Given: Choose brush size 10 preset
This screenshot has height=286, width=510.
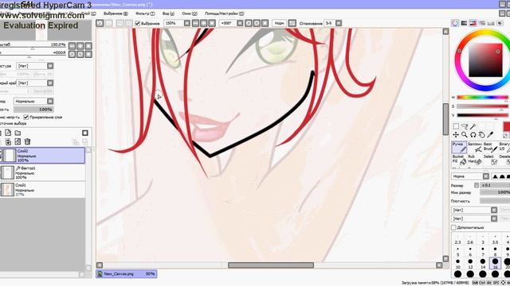Looking at the screenshot, I should click(457, 263).
